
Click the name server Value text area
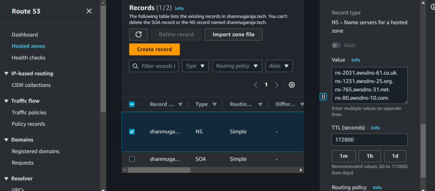(x=370, y=86)
